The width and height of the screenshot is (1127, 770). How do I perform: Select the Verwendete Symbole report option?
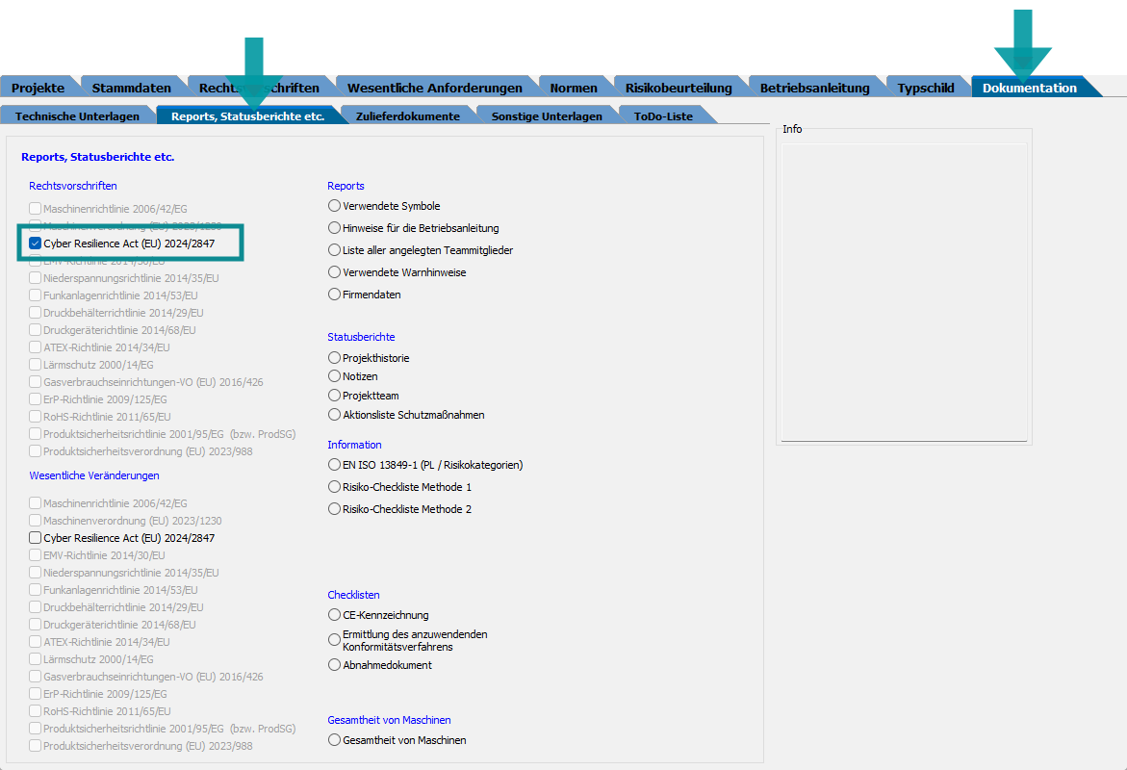pyautogui.click(x=335, y=206)
